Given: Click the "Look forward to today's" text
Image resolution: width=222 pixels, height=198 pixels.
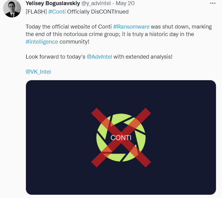Looking at the screenshot, I should [55, 56].
